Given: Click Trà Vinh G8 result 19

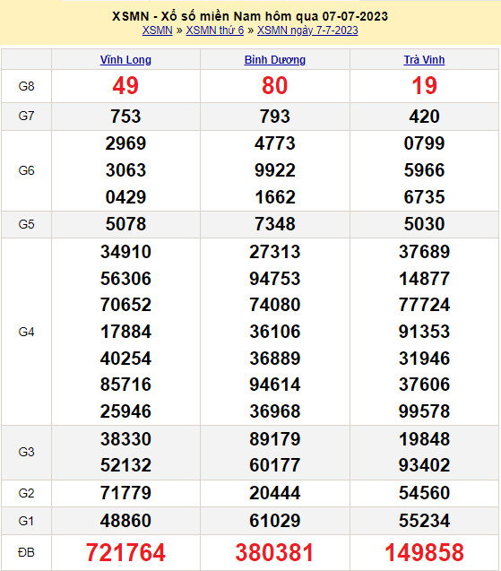Looking at the screenshot, I should pyautogui.click(x=424, y=86).
